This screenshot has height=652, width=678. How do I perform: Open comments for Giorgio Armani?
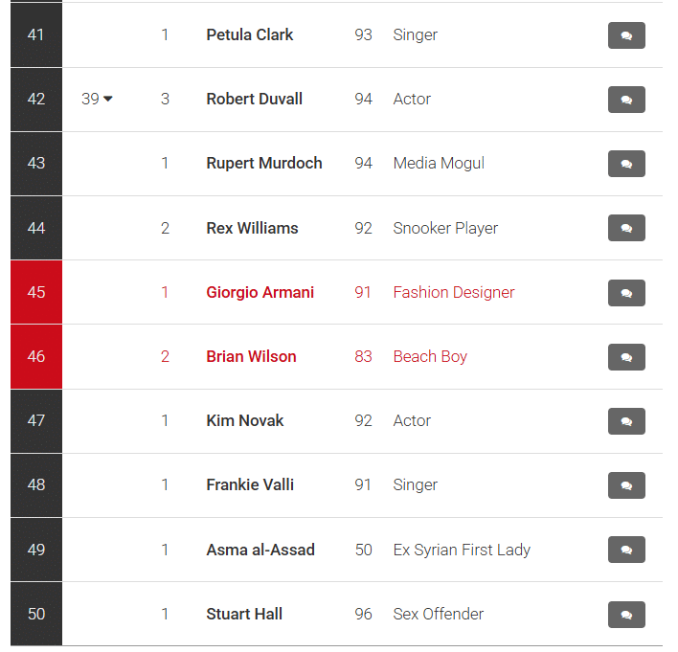(x=626, y=293)
